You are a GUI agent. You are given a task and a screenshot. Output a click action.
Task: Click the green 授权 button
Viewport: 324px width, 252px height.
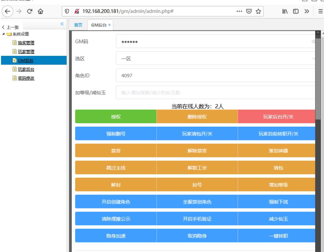[x=116, y=117]
